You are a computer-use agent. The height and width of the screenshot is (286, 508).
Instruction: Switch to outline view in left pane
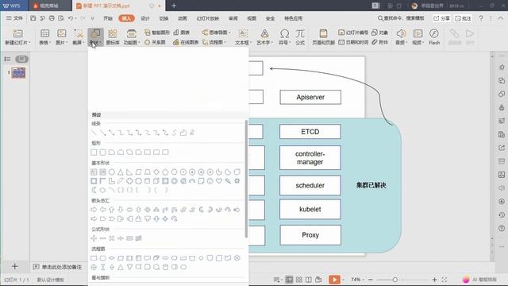click(7, 59)
